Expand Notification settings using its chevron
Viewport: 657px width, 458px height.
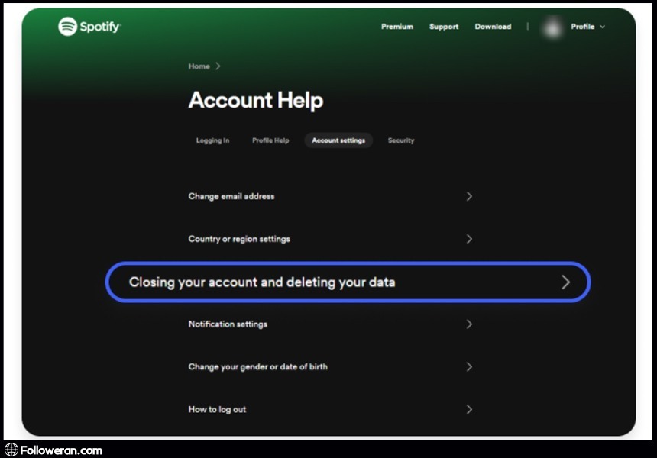(469, 324)
